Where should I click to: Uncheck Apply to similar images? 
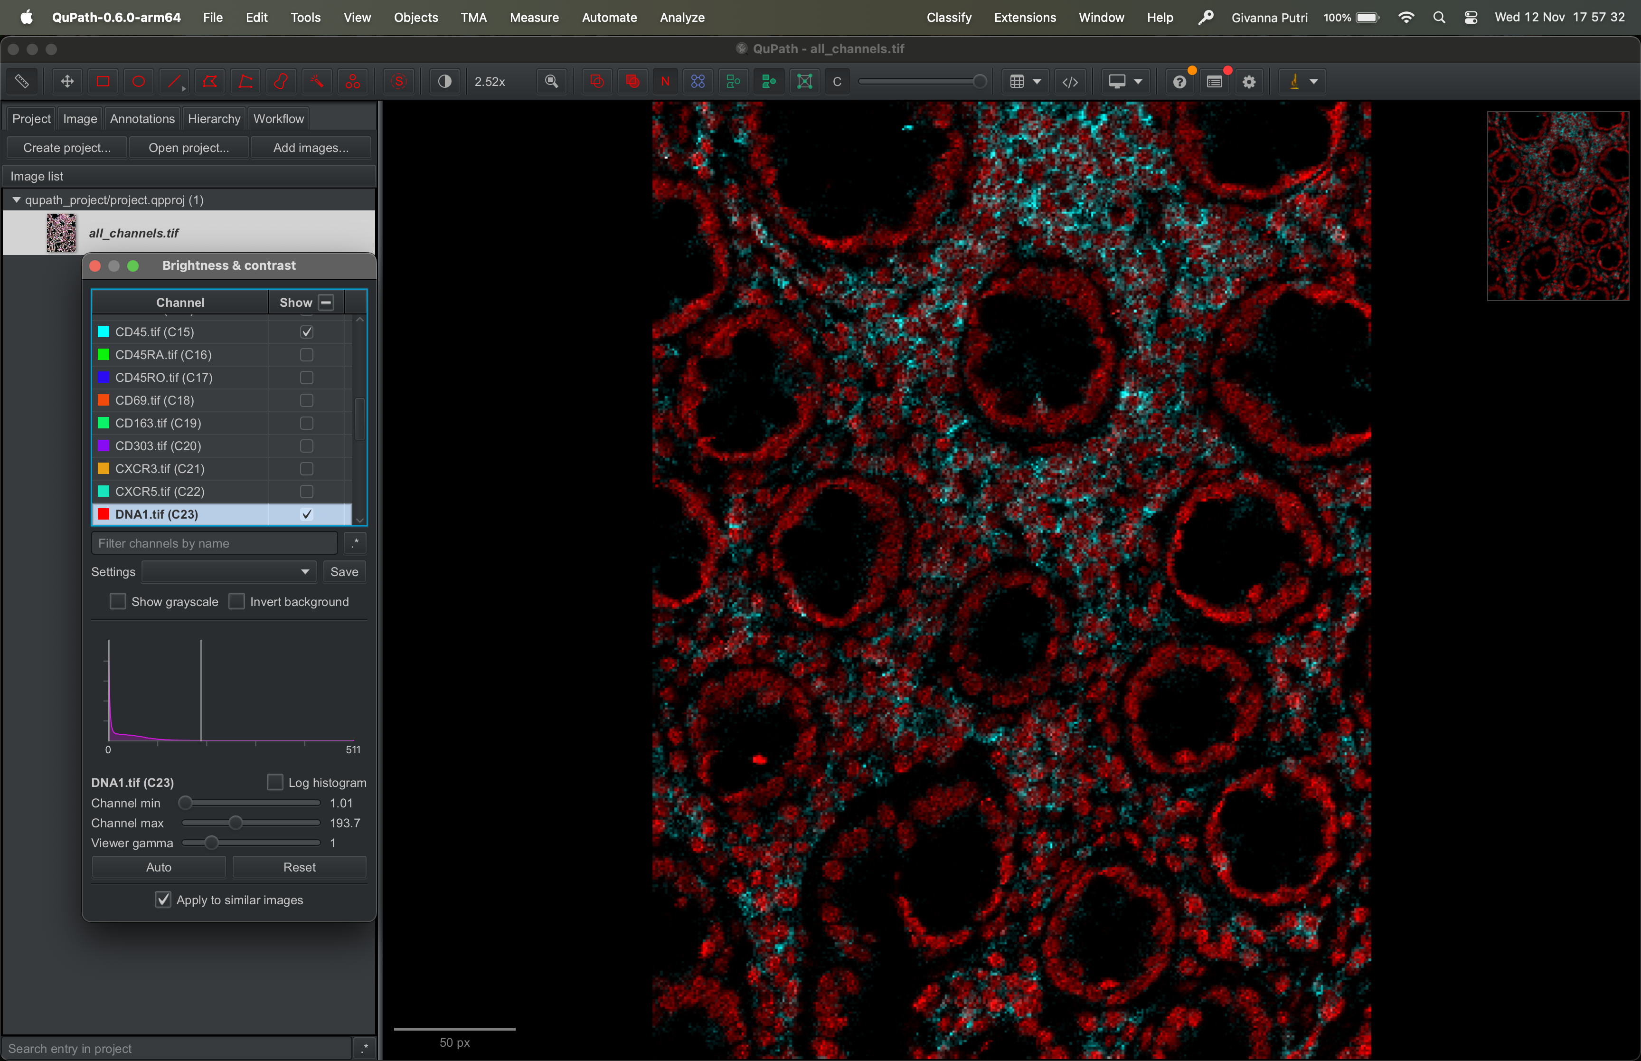pyautogui.click(x=163, y=900)
